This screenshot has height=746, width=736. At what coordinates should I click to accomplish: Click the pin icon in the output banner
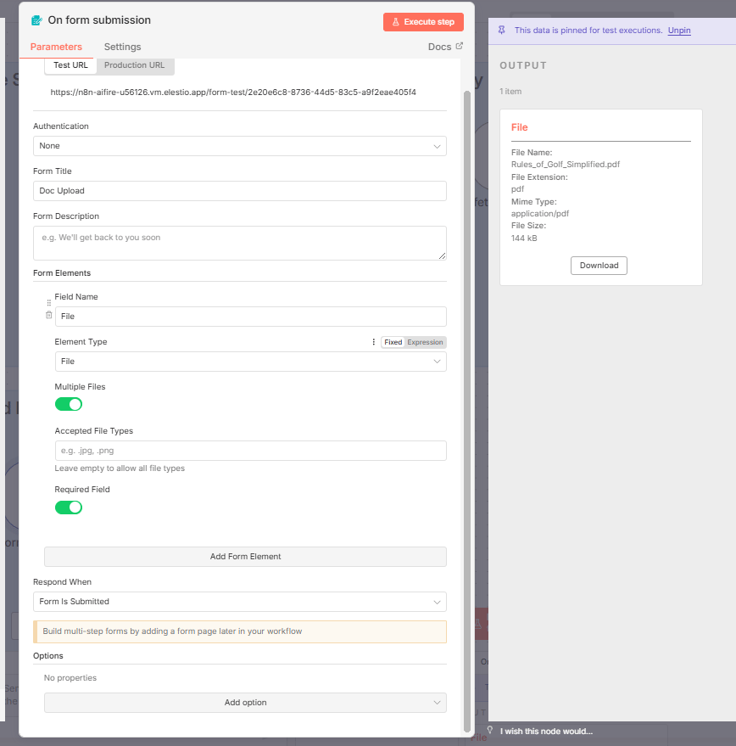502,30
